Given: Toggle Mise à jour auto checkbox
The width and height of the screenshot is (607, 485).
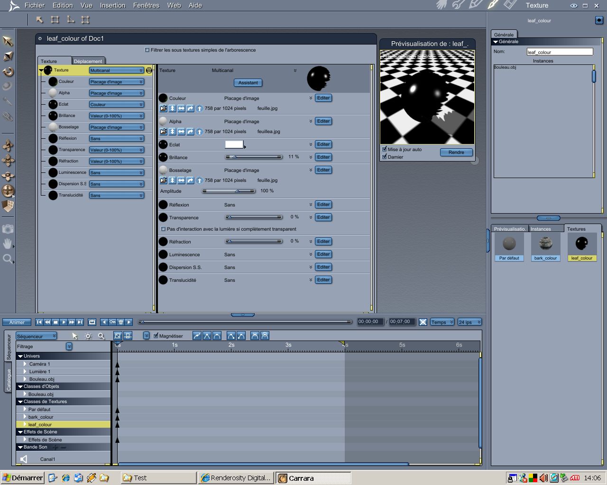Looking at the screenshot, I should [385, 149].
